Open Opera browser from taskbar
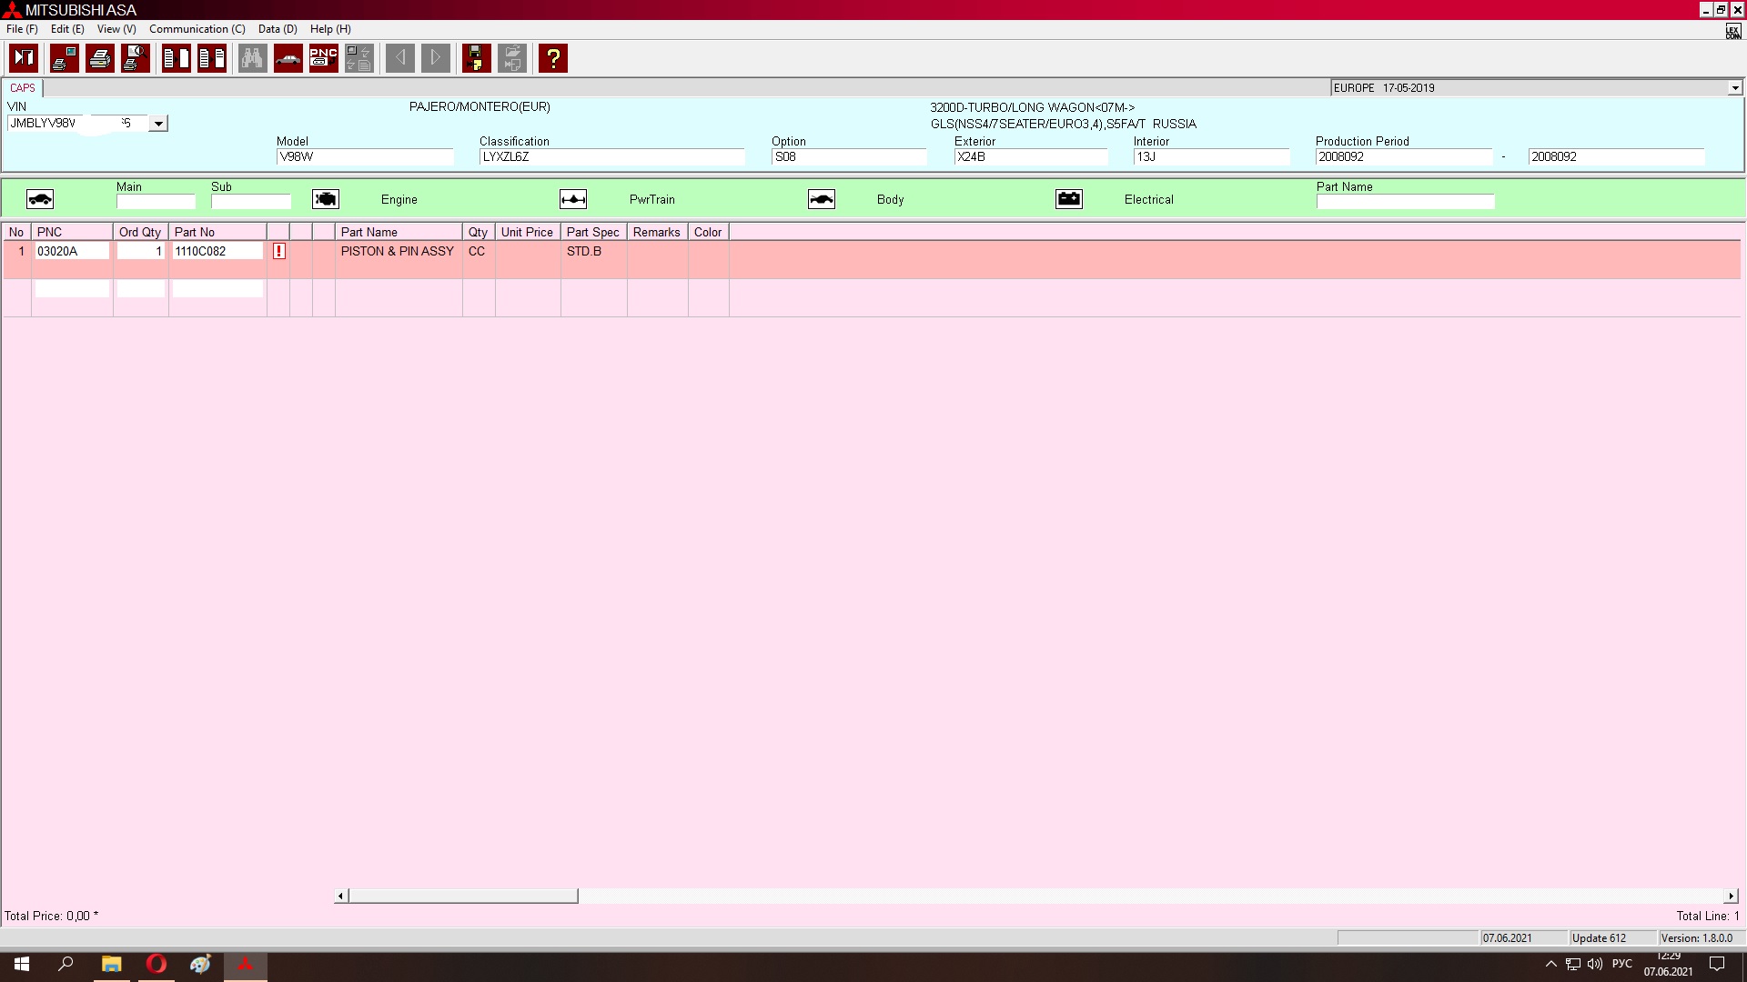The image size is (1747, 982). (156, 964)
